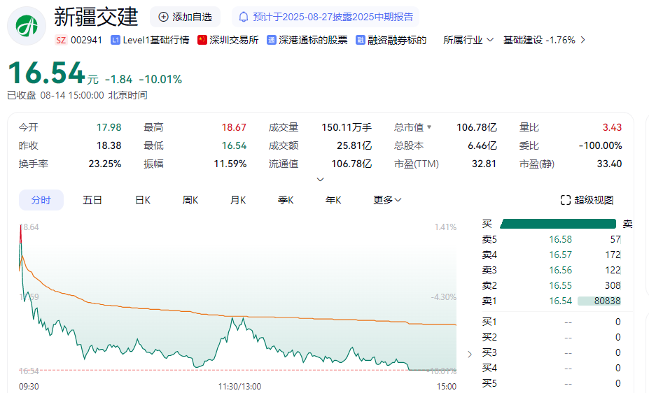Click the stock code 002941
The width and height of the screenshot is (649, 393).
tap(86, 40)
